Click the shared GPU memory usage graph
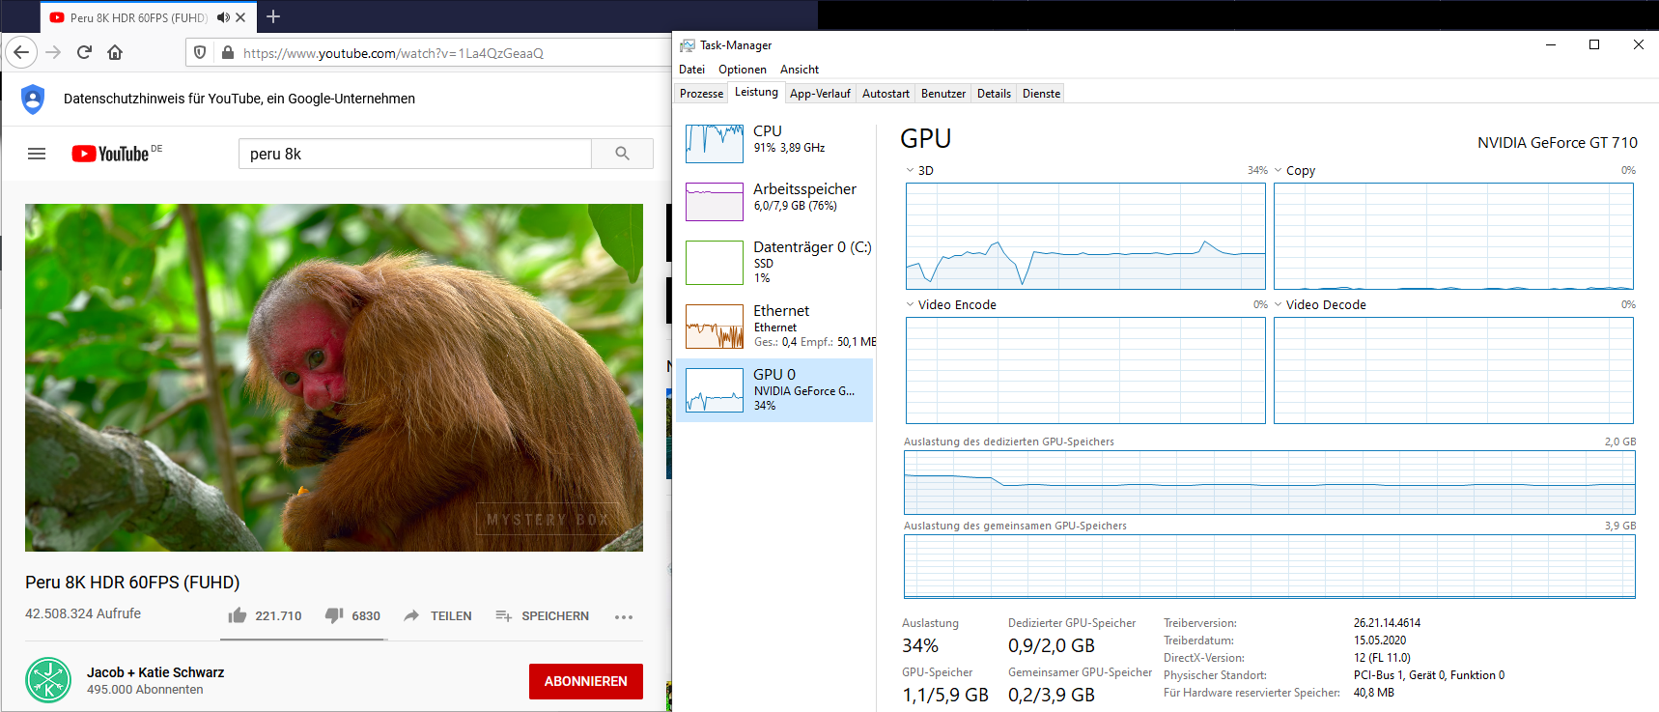1659x712 pixels. tap(1270, 567)
